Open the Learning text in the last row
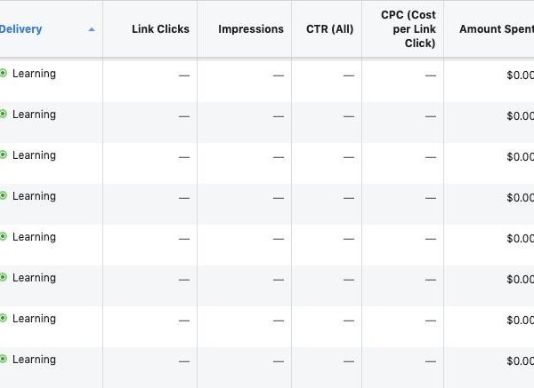Image resolution: width=534 pixels, height=388 pixels. point(34,360)
